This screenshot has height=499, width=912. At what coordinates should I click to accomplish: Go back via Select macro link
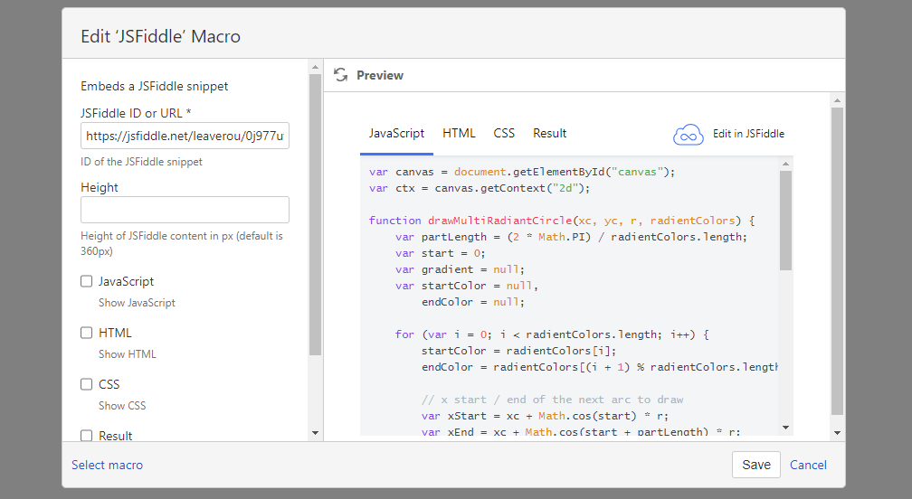(x=107, y=465)
